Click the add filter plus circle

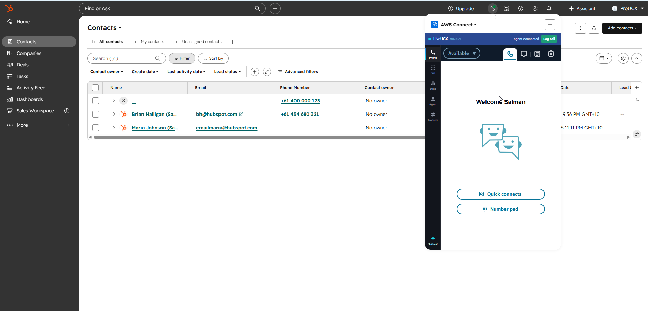point(255,72)
